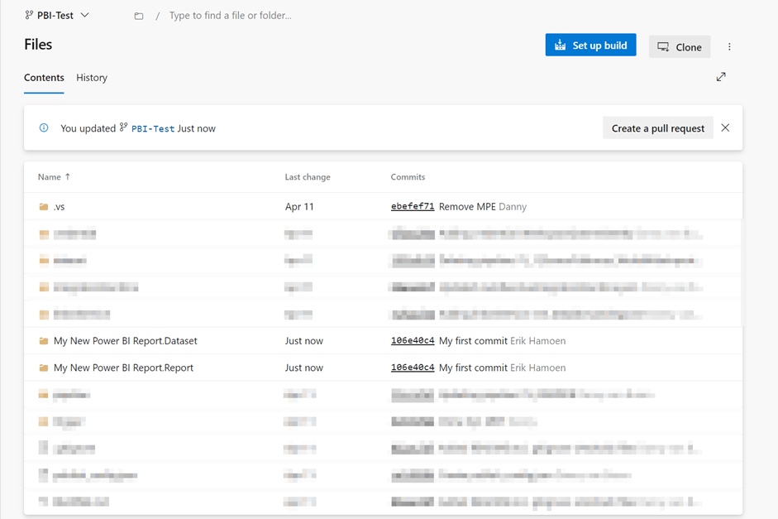Open commit 106e40c4 on the Dataset row
Screen dimensions: 778x519
pos(412,341)
